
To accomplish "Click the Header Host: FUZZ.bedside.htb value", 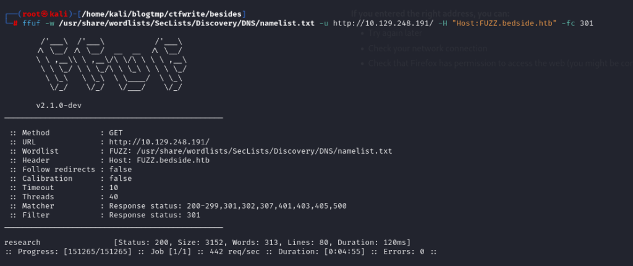I will [159, 160].
